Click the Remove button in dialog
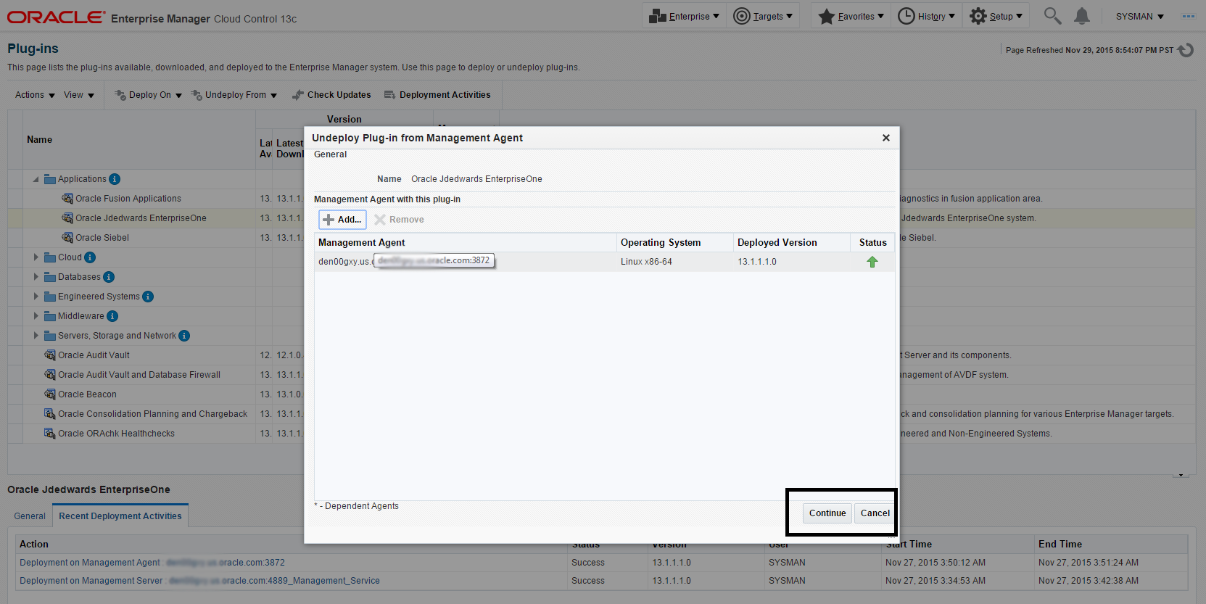Image resolution: width=1206 pixels, height=604 pixels. pyautogui.click(x=399, y=220)
